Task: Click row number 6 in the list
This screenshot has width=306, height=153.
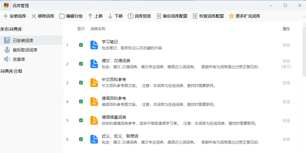Action: tap(67, 139)
